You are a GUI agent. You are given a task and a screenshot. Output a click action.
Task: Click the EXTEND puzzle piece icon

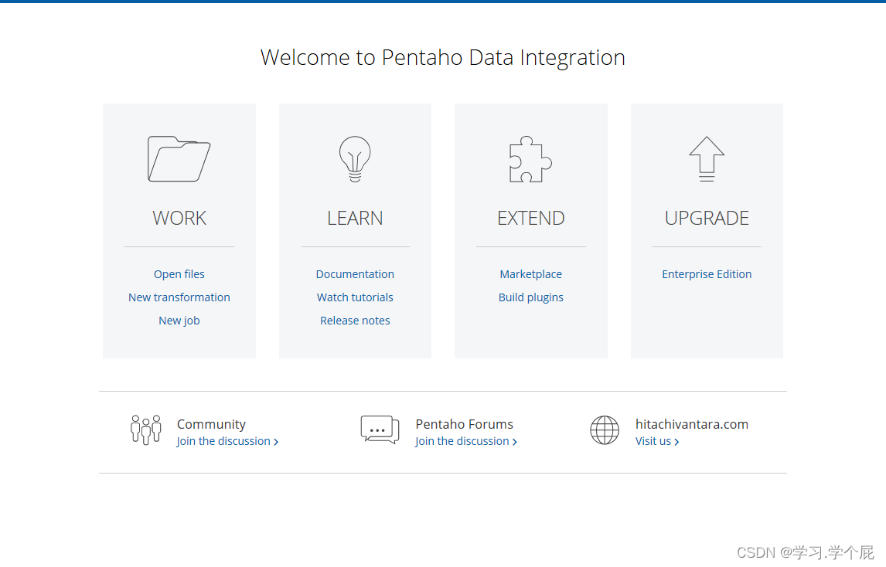530,158
